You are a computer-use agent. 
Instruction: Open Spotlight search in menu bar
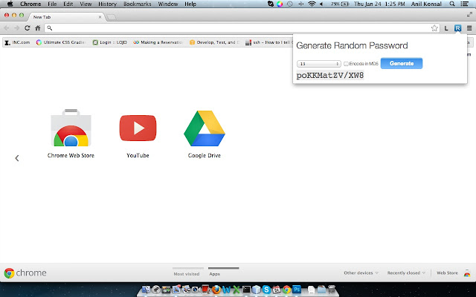pyautogui.click(x=452, y=4)
